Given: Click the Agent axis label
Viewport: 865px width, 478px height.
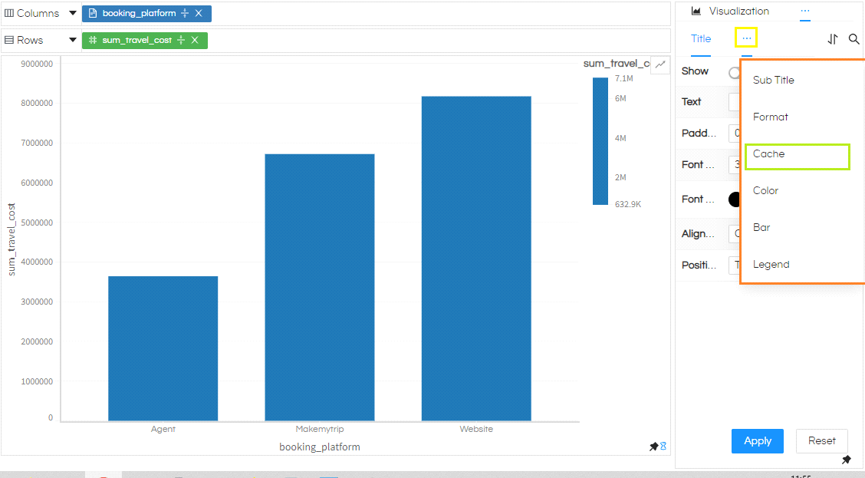Looking at the screenshot, I should click(163, 429).
